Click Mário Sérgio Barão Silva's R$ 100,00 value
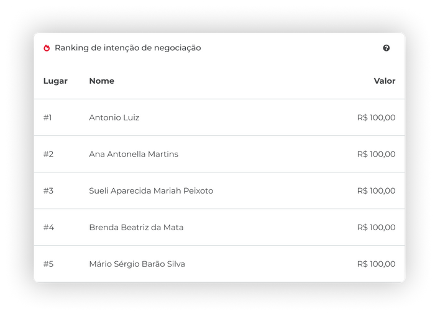The width and height of the screenshot is (435, 314). coord(376,264)
